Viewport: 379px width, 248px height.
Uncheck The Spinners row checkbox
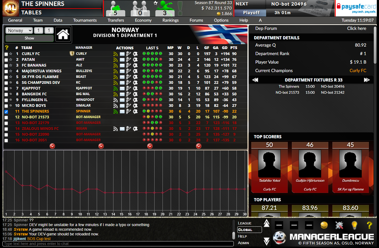(x=6, y=112)
